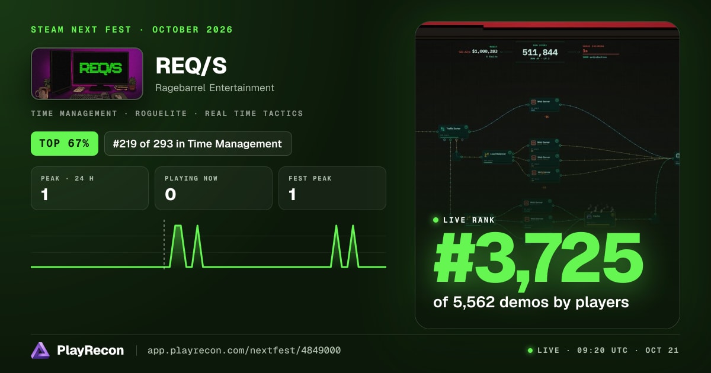The width and height of the screenshot is (711, 373).
Task: Click the PlayRecon brand name
Action: 91,351
